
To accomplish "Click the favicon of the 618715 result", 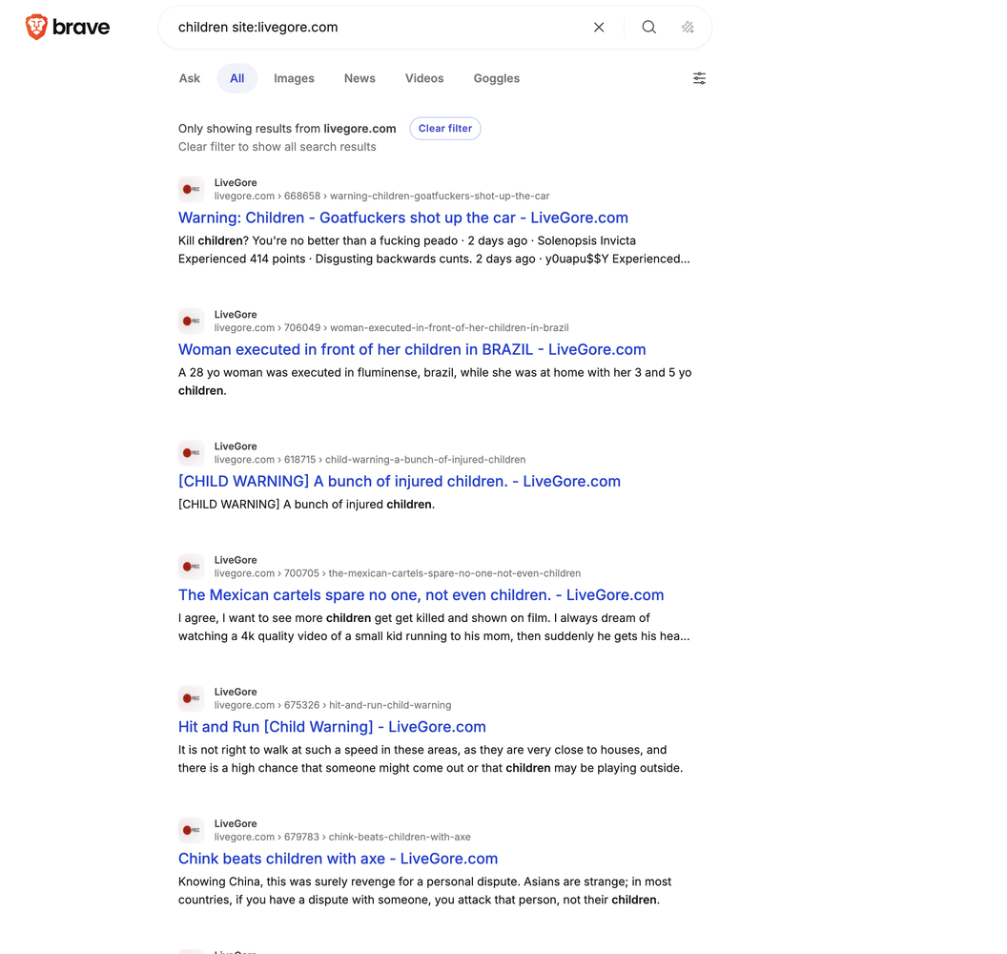I will 192,453.
